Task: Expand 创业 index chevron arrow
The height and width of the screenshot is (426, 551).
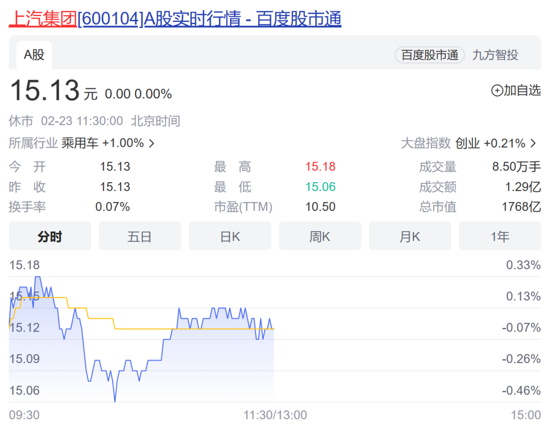Action: pyautogui.click(x=533, y=143)
